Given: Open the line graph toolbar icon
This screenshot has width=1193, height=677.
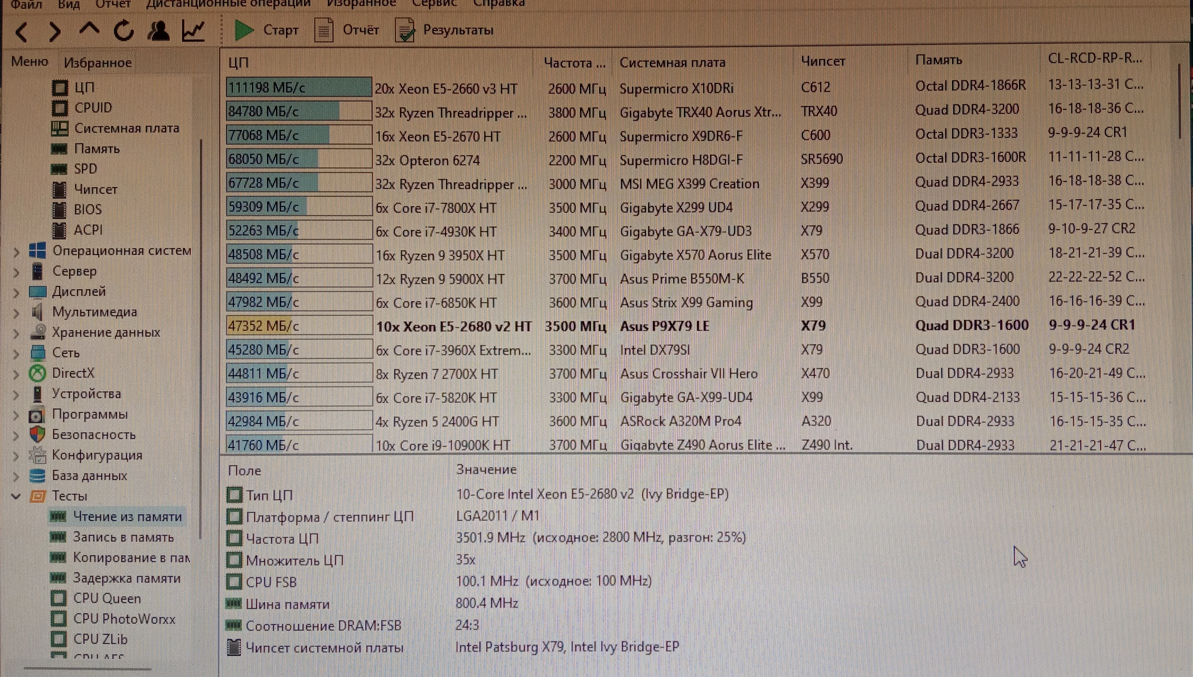Looking at the screenshot, I should coord(193,31).
